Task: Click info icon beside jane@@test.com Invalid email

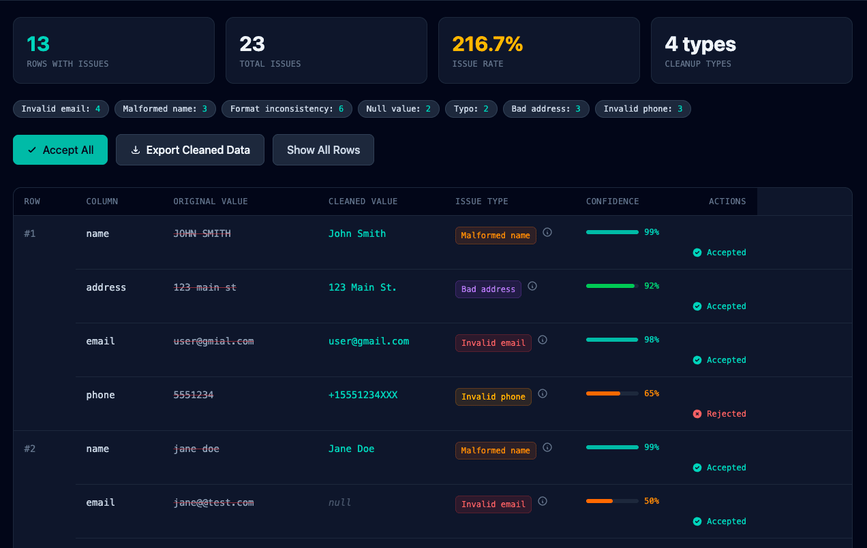Action: pos(543,501)
